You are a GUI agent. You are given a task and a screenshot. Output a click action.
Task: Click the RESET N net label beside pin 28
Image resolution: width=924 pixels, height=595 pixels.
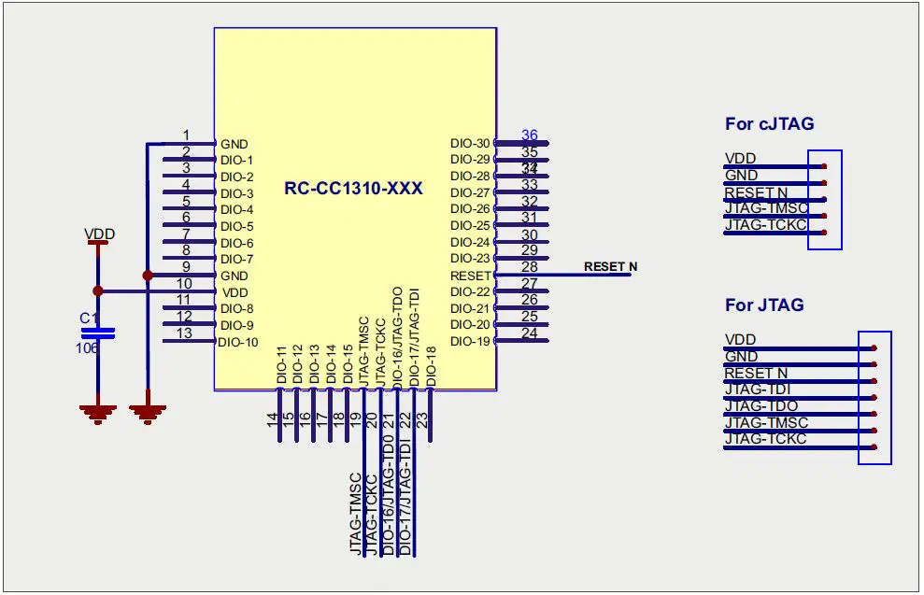(x=610, y=266)
